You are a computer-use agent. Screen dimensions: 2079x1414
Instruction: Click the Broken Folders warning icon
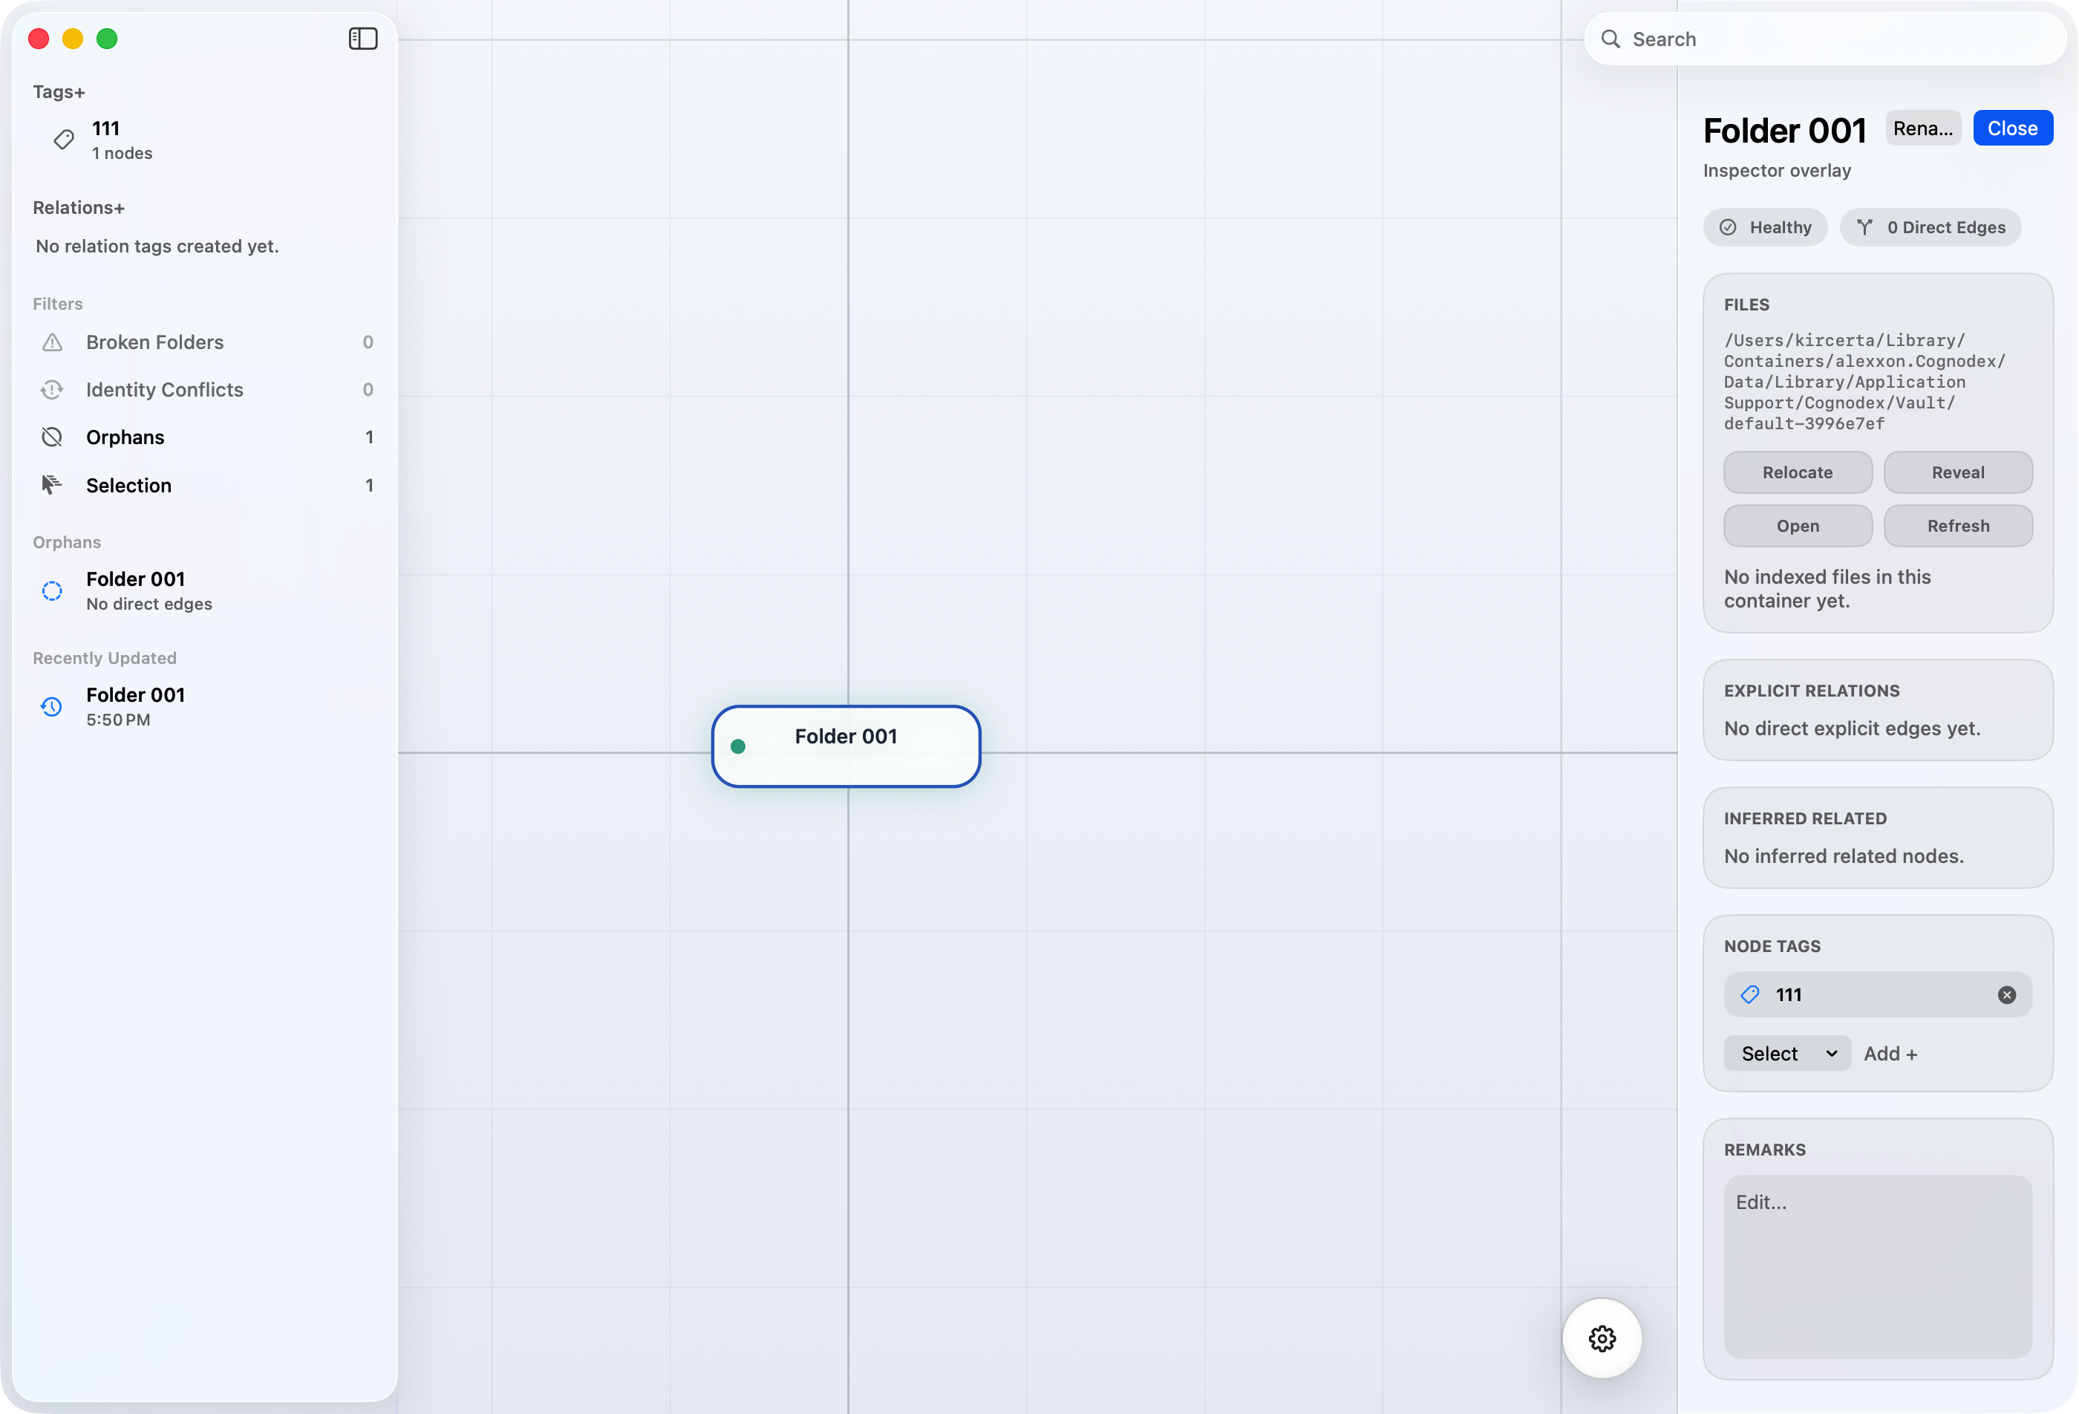pos(52,342)
